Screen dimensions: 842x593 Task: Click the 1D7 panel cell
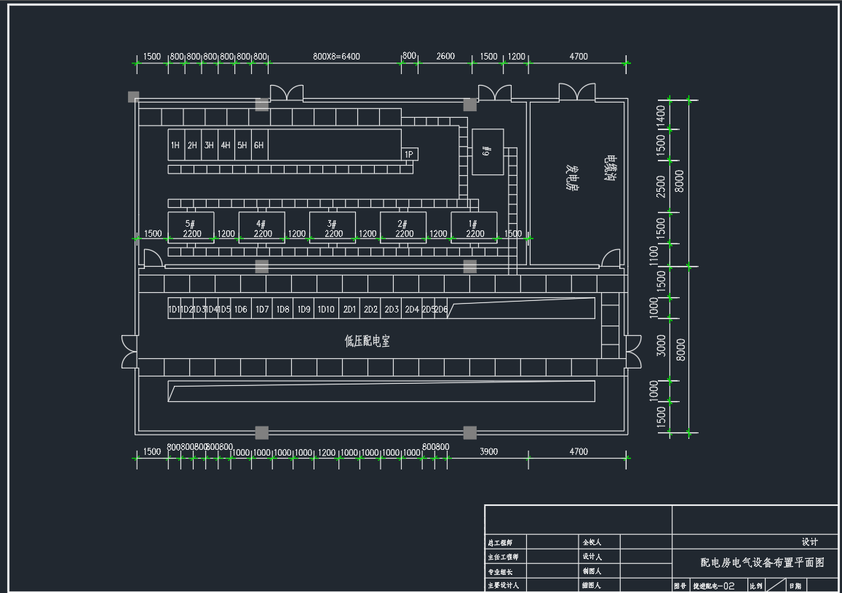[x=262, y=310]
